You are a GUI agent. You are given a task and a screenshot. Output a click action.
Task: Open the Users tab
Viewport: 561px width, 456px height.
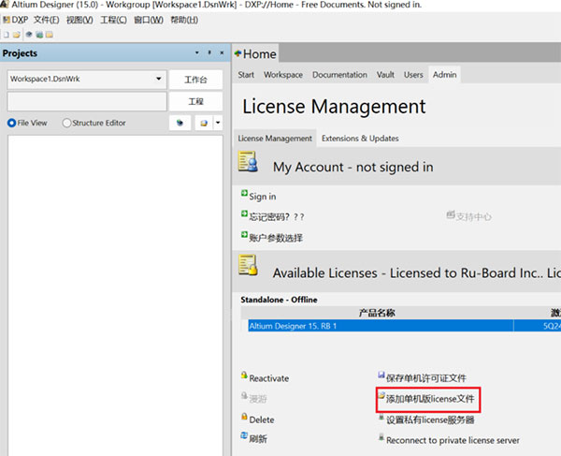coord(413,75)
